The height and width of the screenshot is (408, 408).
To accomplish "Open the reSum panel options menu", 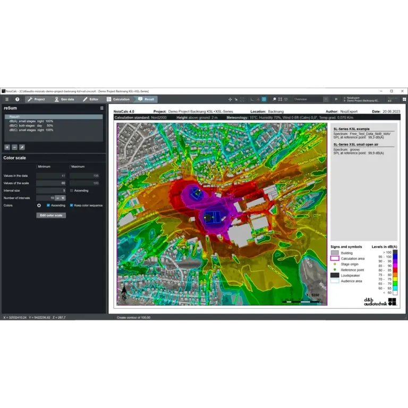I will tap(101, 108).
